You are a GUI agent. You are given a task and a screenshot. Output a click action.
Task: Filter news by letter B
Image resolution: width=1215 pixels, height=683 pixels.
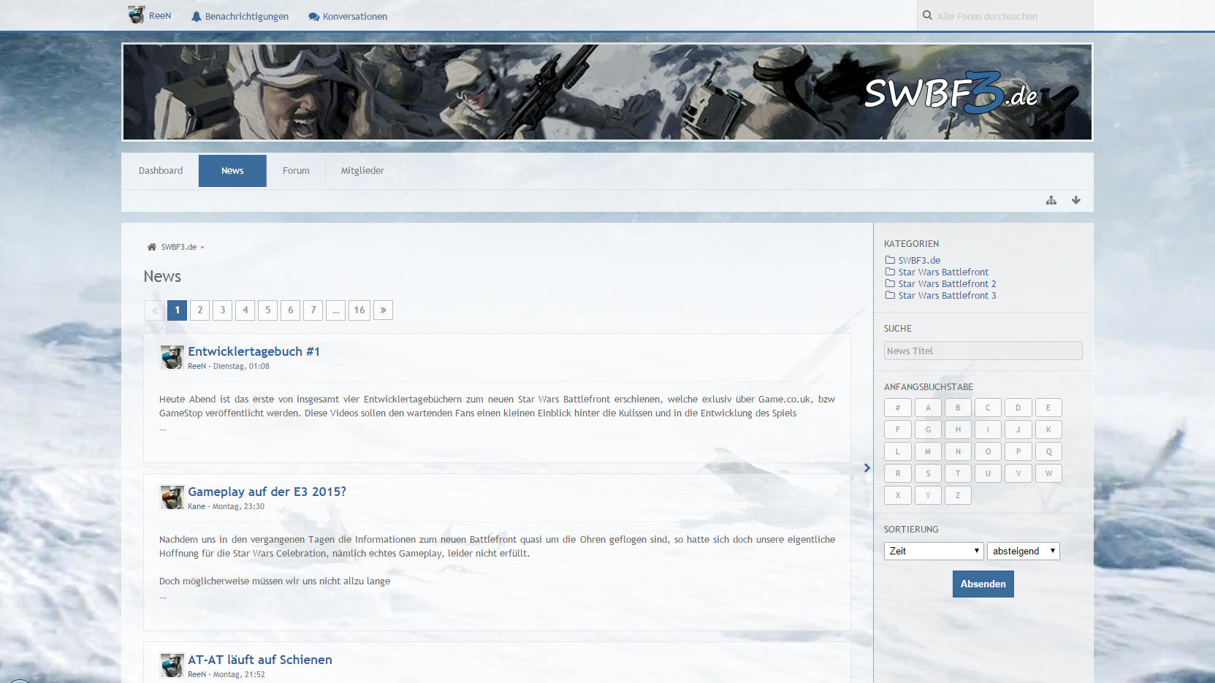click(x=958, y=408)
